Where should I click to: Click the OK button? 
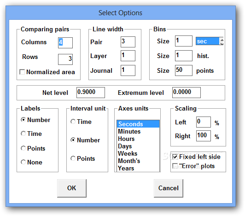point(72,188)
